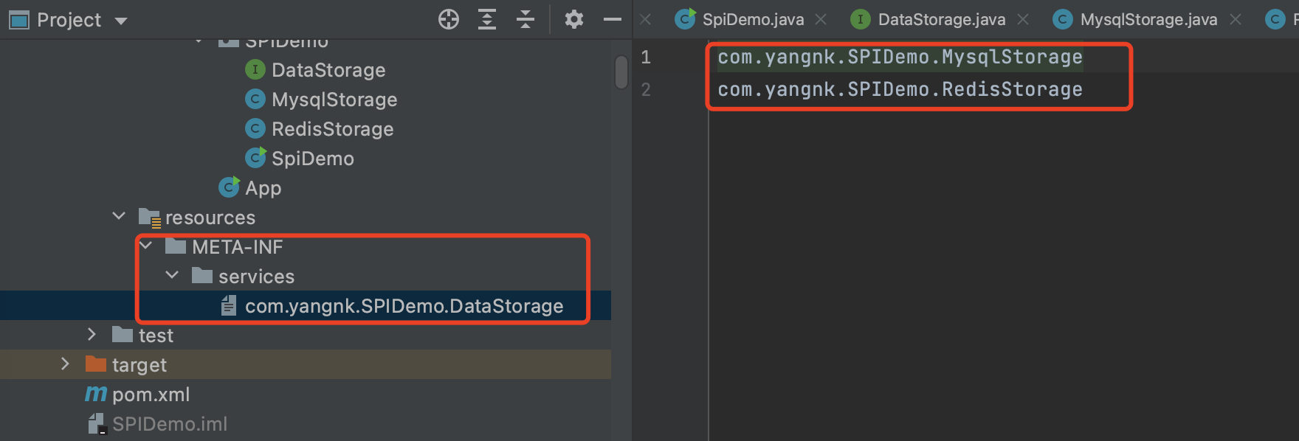Open the Project view dropdown
This screenshot has width=1299, height=441.
(120, 21)
